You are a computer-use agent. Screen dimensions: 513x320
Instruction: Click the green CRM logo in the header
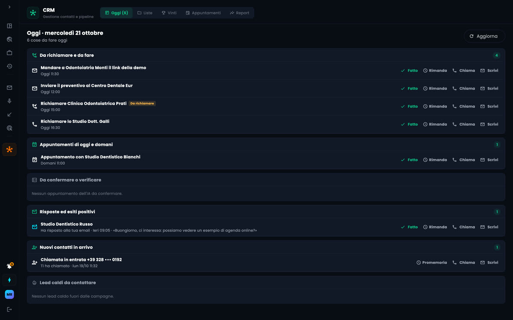tap(33, 13)
